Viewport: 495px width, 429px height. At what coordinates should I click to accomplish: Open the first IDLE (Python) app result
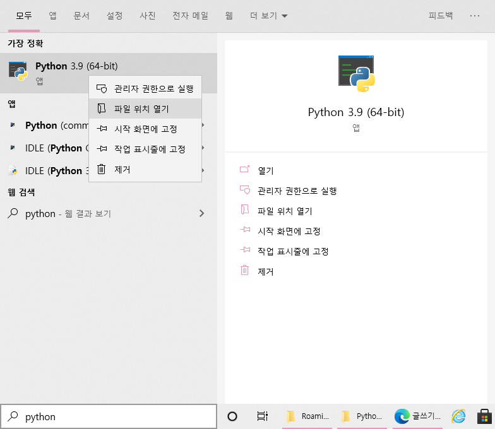click(x=109, y=148)
